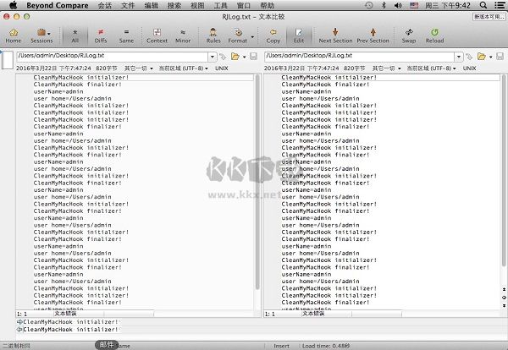This screenshot has width=508, height=350.
Task: Click the right pane browse parent icon
Action: click(469, 57)
